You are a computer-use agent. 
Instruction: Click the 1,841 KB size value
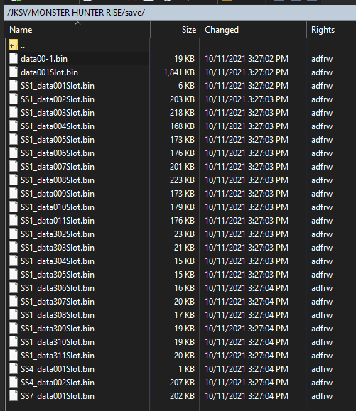pos(179,72)
